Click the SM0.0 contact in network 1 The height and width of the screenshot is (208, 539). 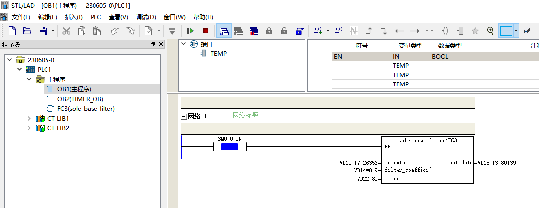230,146
